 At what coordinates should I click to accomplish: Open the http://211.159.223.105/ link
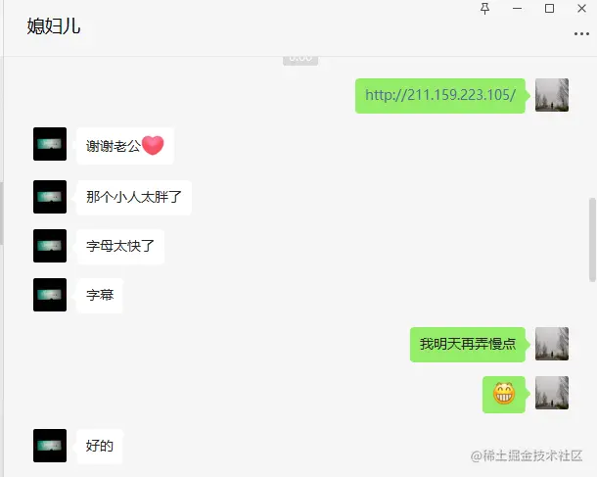[x=440, y=95]
